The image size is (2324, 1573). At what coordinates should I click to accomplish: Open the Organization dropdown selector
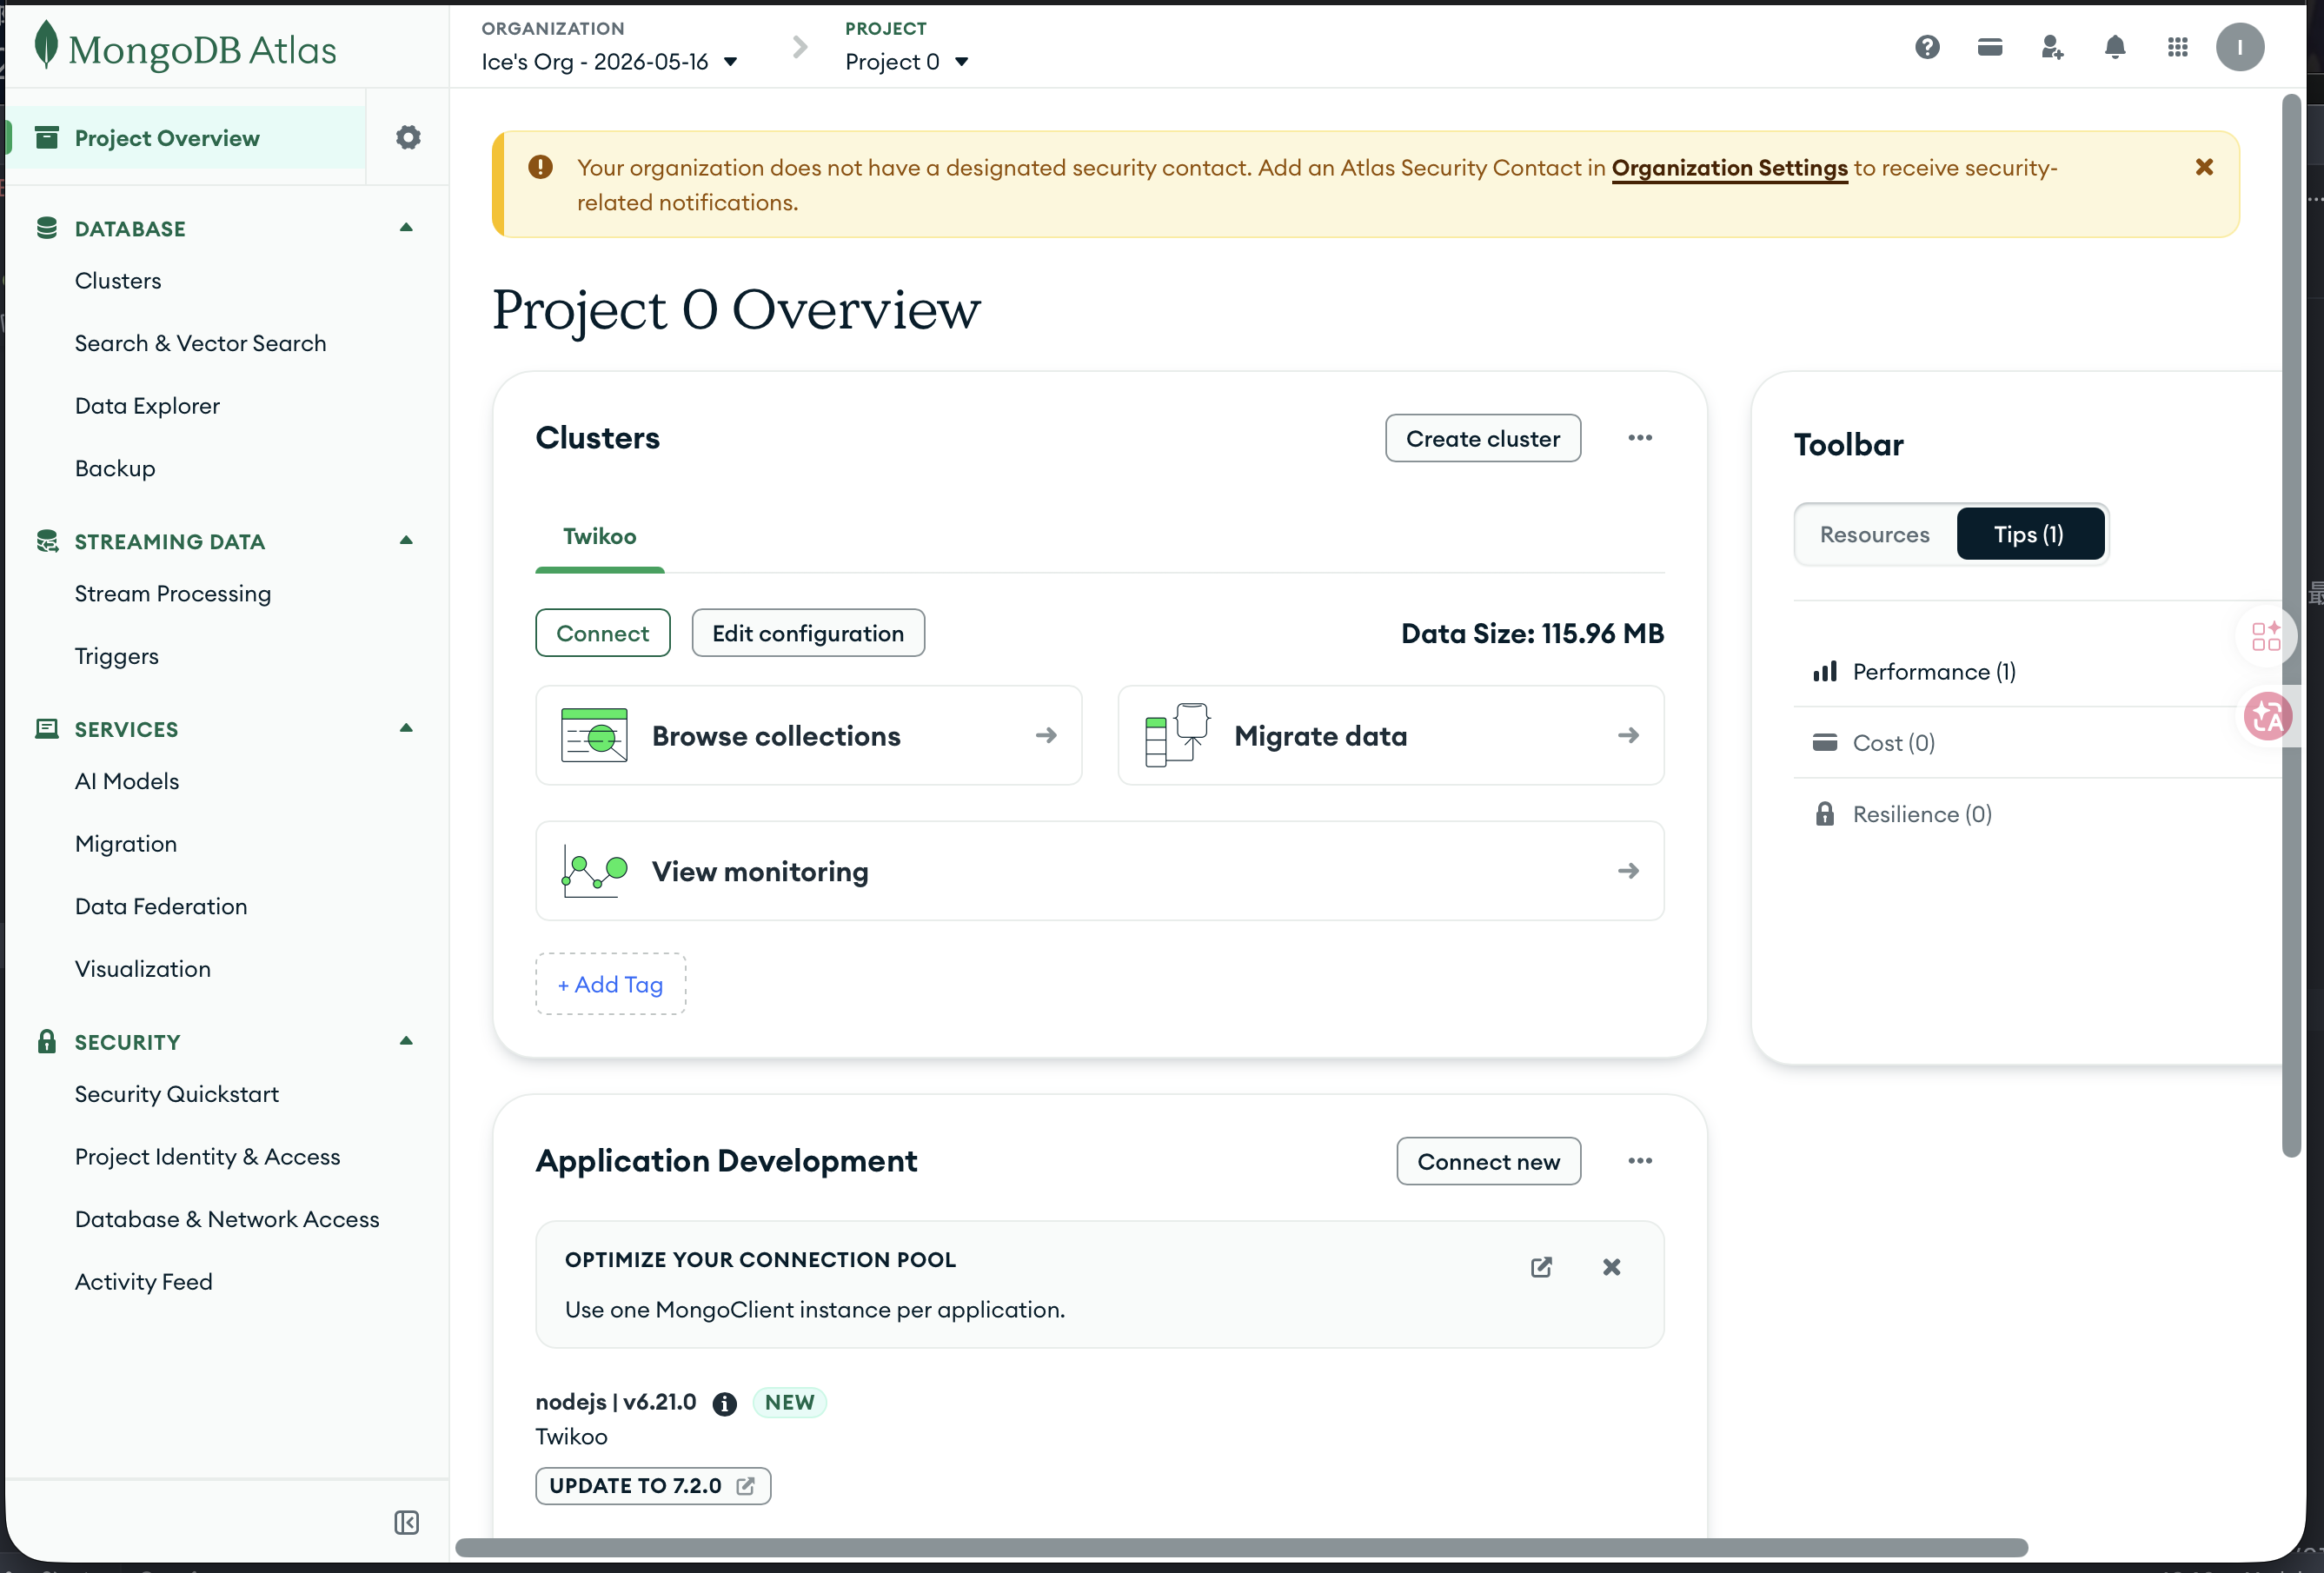point(610,62)
